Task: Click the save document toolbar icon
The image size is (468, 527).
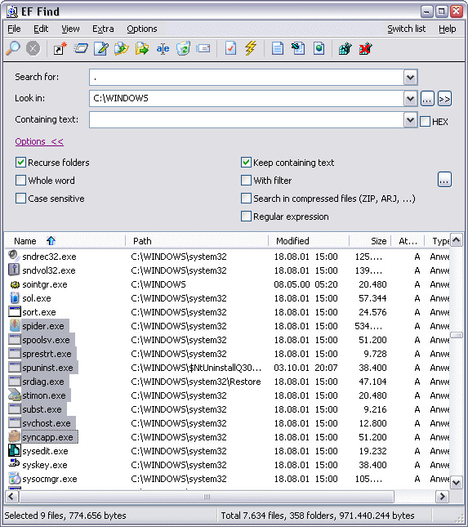Action: click(298, 49)
